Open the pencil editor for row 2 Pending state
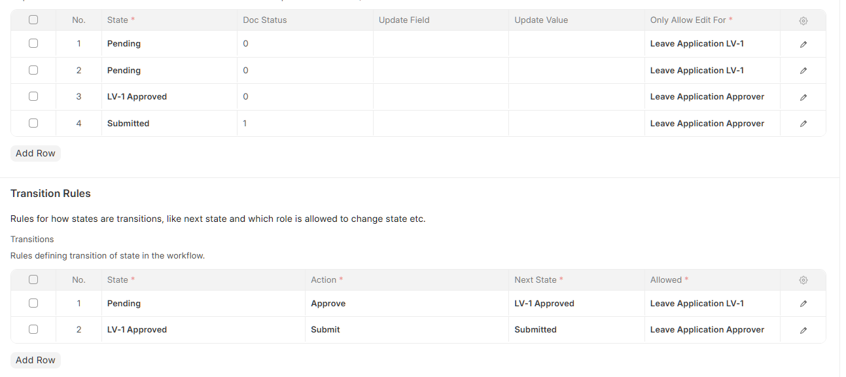 [803, 70]
